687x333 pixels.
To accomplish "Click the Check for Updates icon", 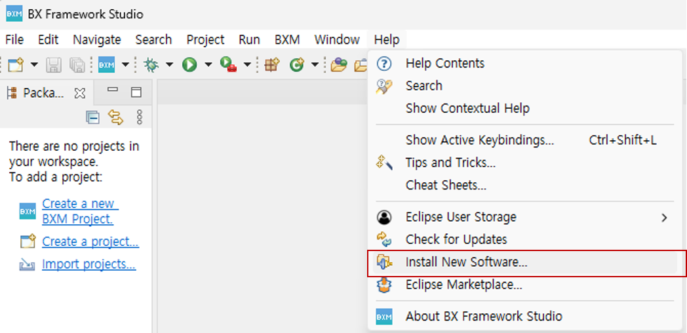I will coord(384,240).
